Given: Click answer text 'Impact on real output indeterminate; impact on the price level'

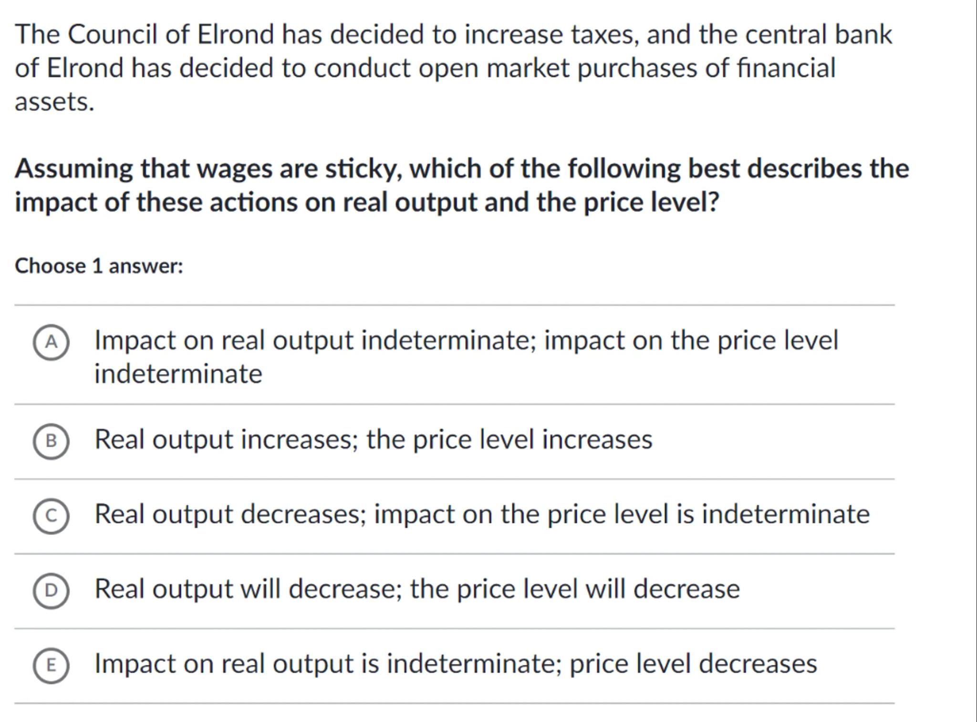Looking at the screenshot, I should click(466, 340).
